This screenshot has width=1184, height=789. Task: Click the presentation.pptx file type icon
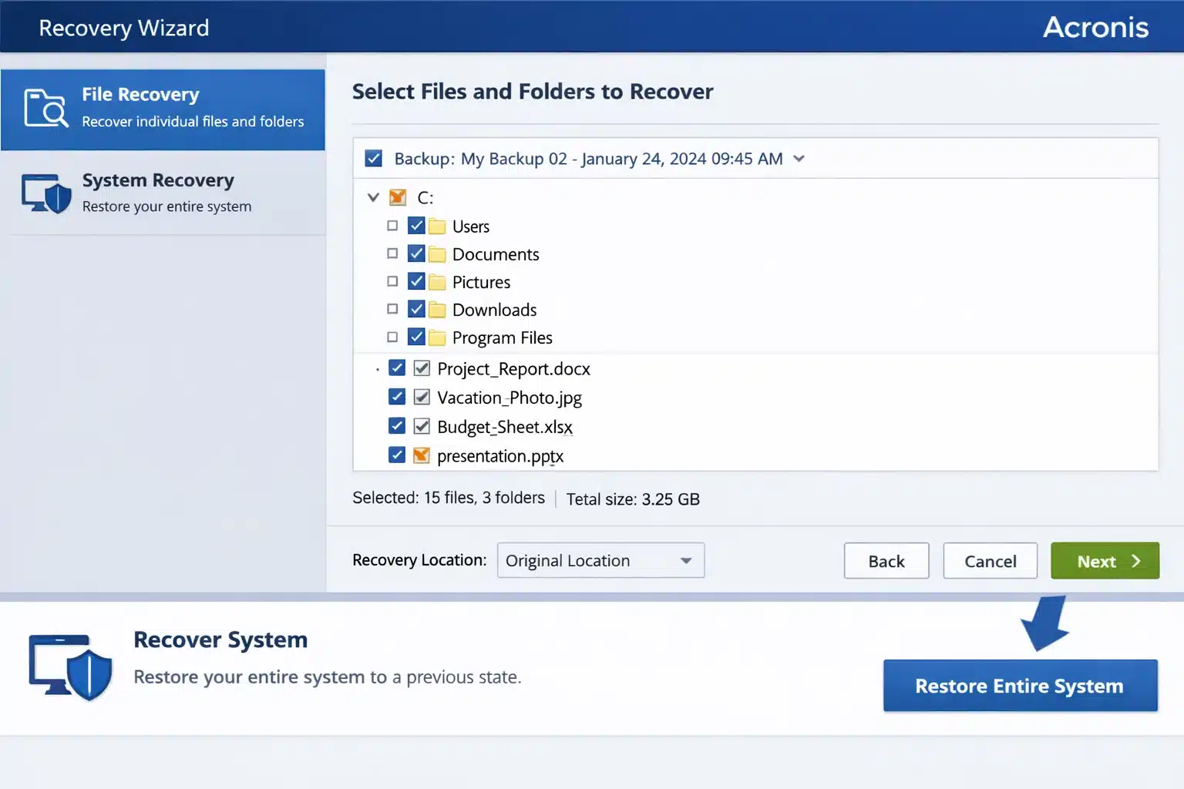click(421, 455)
